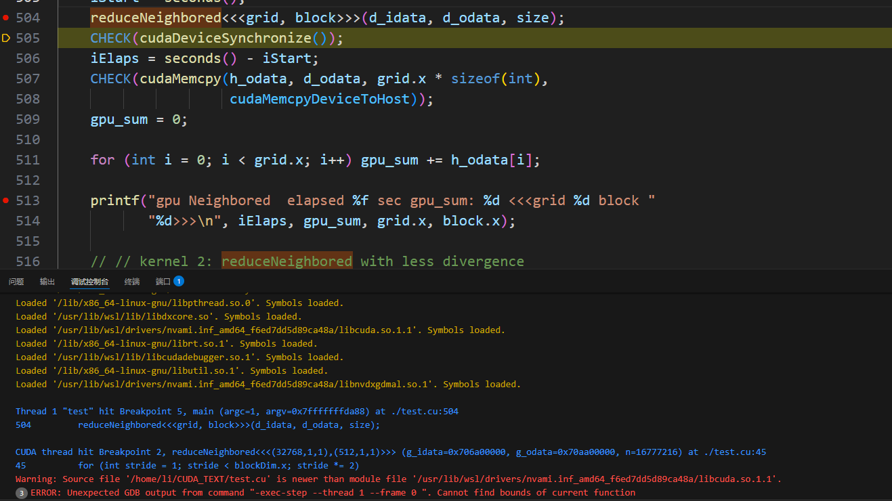Toggle a breakpoint beside line number 509
892x501 pixels.
pos(6,119)
